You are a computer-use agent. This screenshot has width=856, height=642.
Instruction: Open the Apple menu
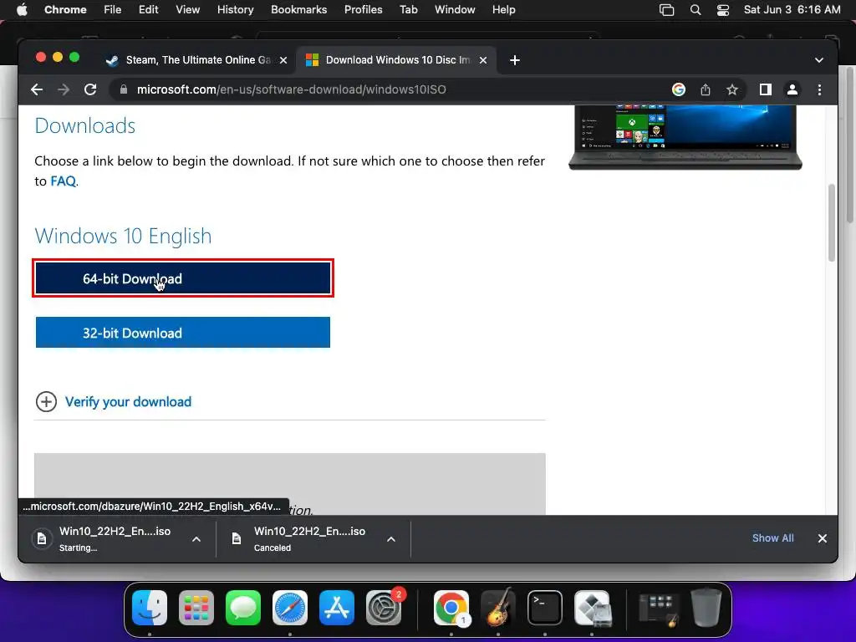coord(22,10)
